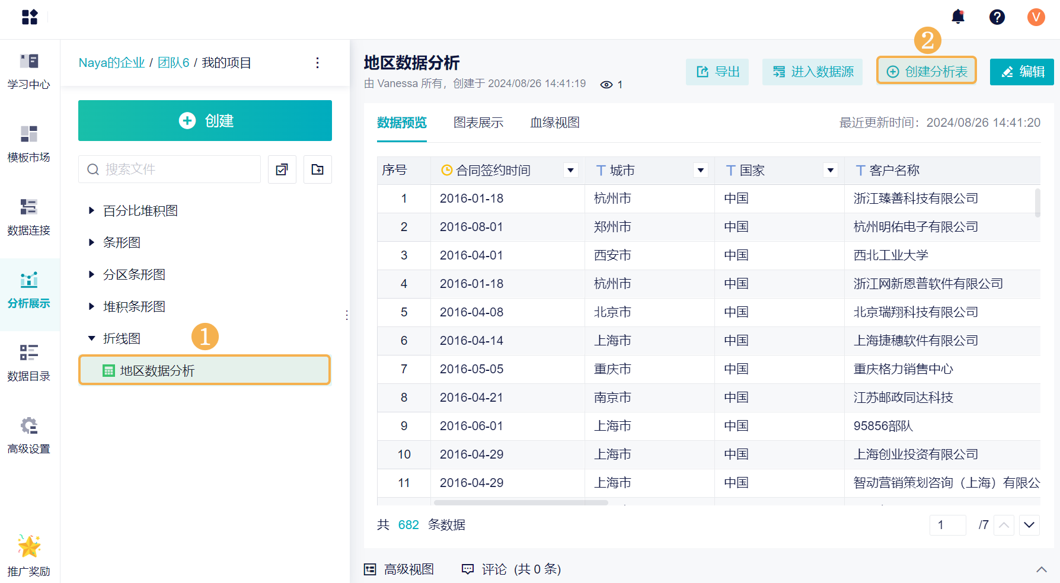Open the app grid logo menu
This screenshot has width=1060, height=583.
pyautogui.click(x=30, y=17)
